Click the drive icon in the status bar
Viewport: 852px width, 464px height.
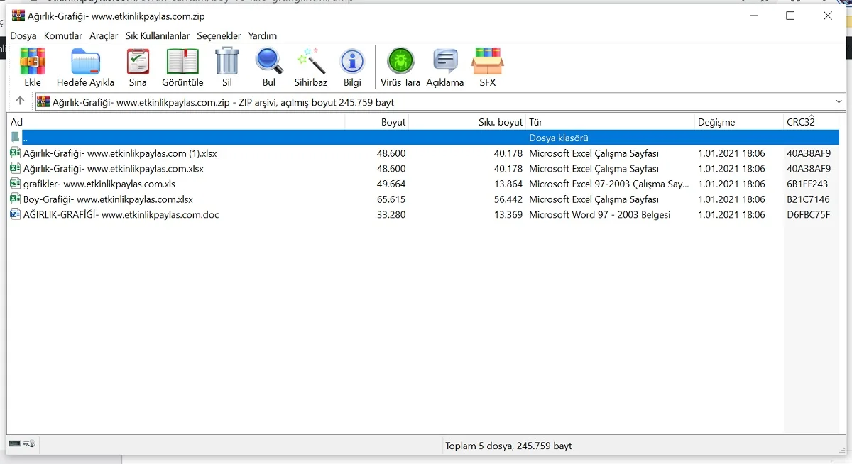pos(15,444)
